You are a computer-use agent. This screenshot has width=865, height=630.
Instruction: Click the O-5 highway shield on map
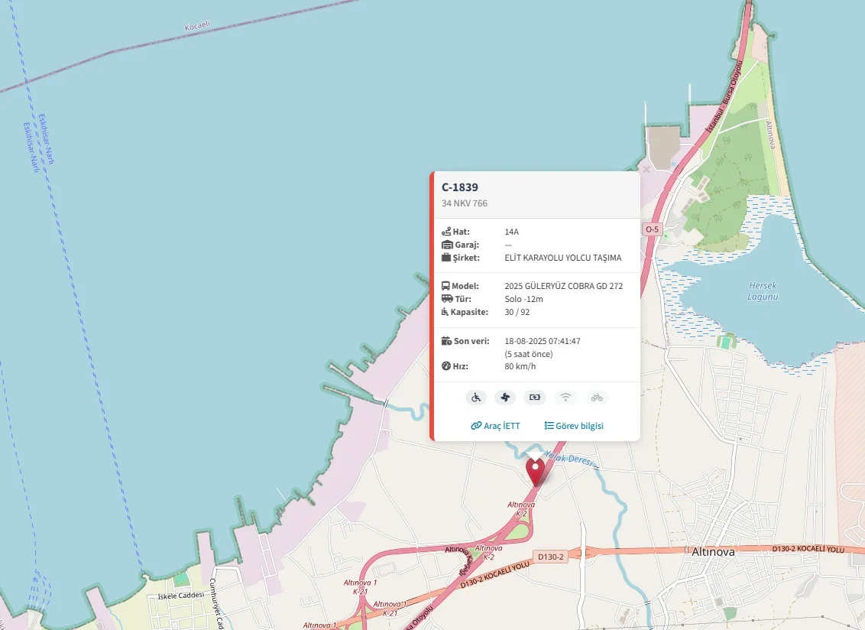(x=651, y=229)
